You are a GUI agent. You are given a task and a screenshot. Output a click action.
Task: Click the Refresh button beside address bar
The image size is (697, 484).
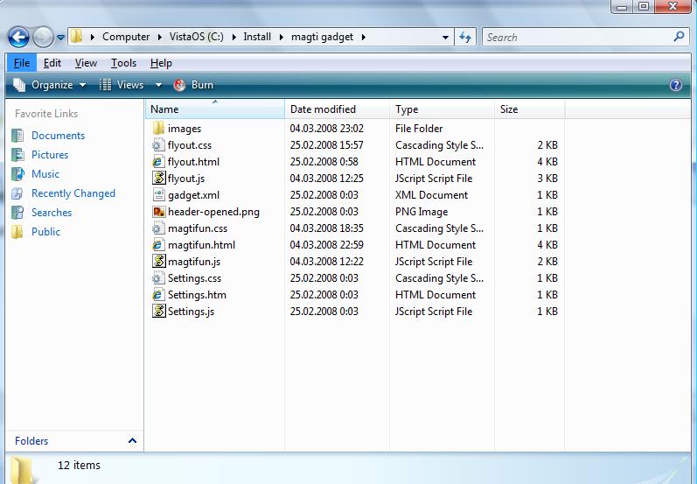[465, 37]
